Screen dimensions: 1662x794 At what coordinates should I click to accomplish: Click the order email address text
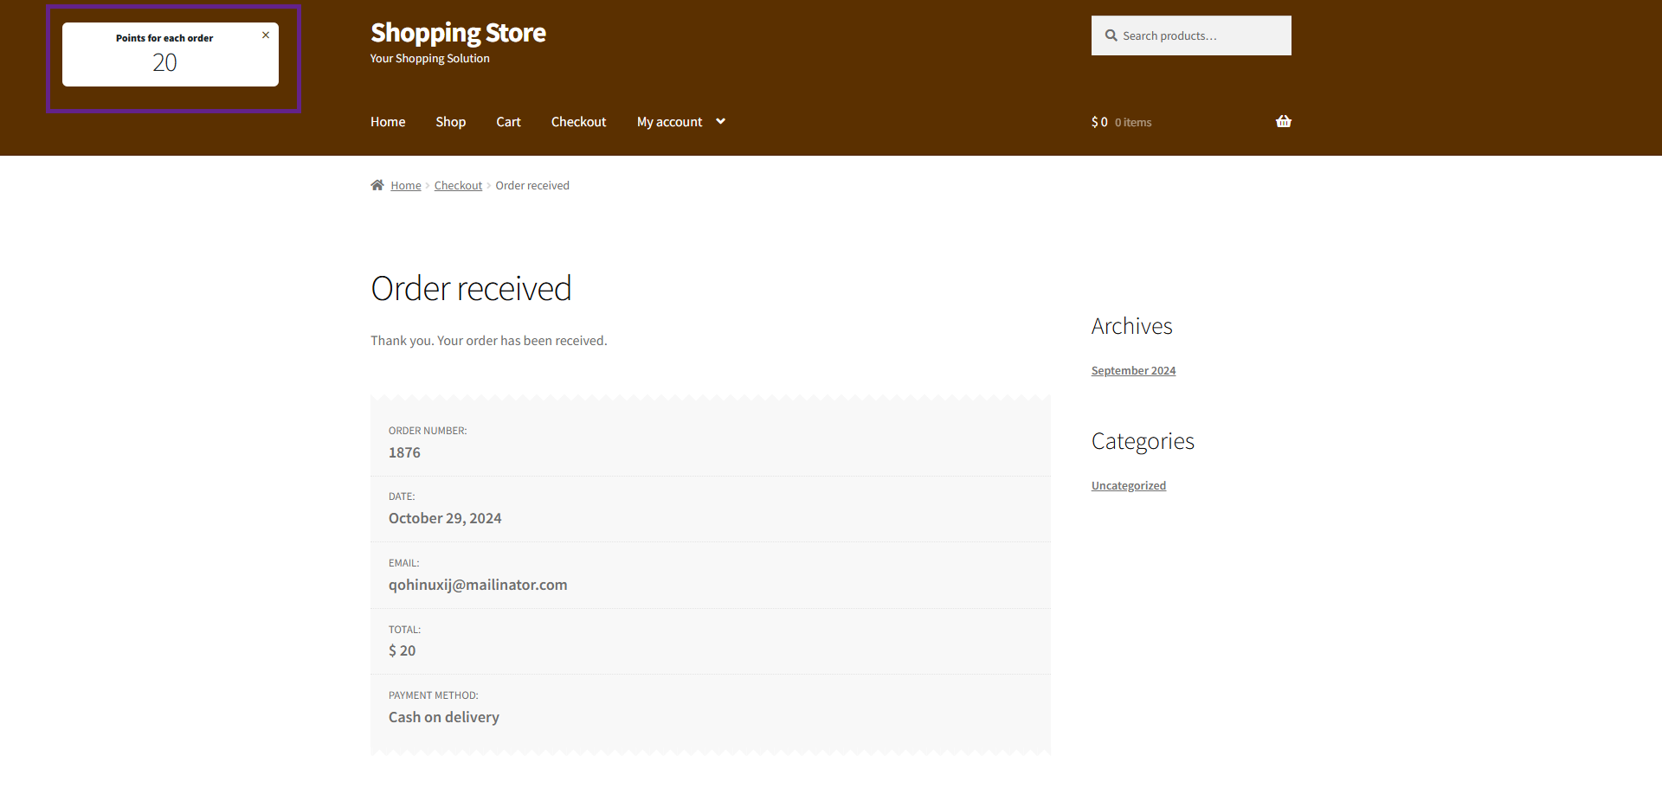point(478,585)
